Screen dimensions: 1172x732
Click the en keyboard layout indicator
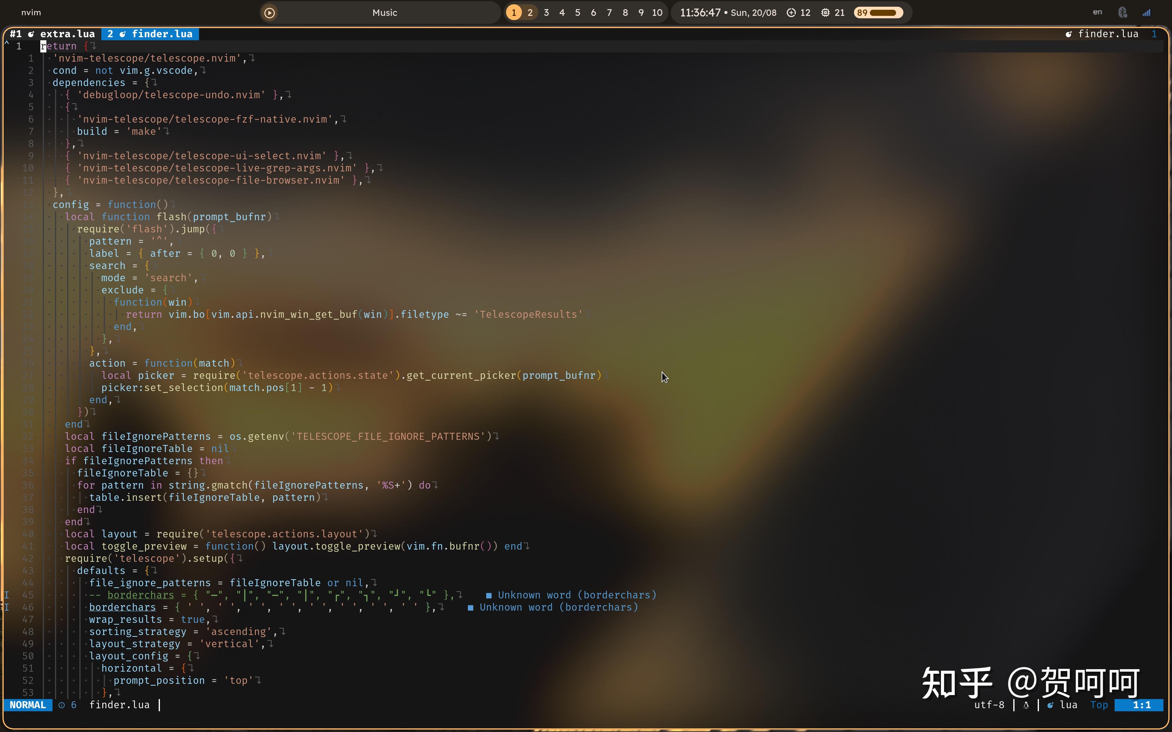(x=1098, y=12)
